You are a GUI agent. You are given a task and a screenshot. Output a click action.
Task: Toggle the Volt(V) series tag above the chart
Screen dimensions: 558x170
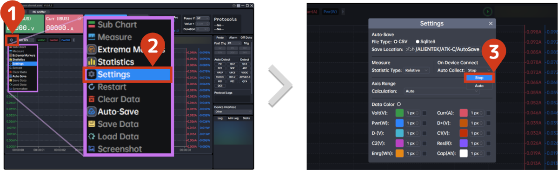[41, 40]
